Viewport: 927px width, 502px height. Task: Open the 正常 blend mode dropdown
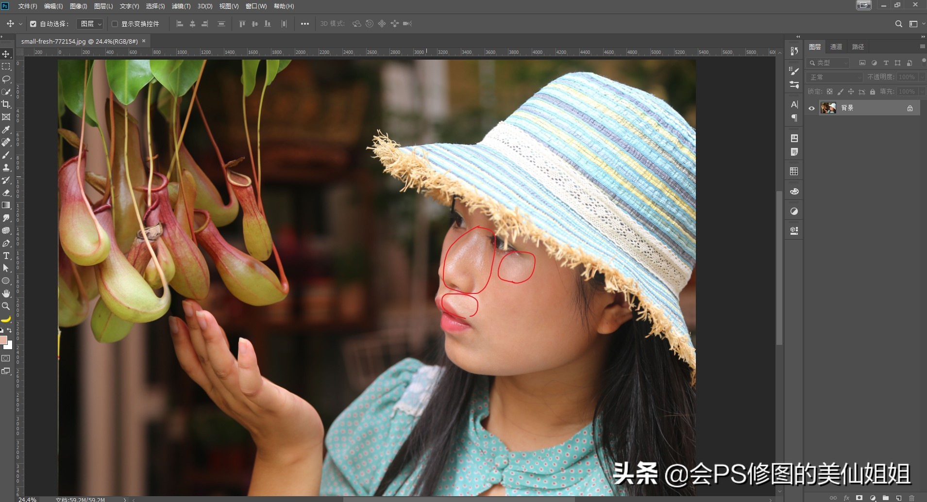(x=835, y=77)
